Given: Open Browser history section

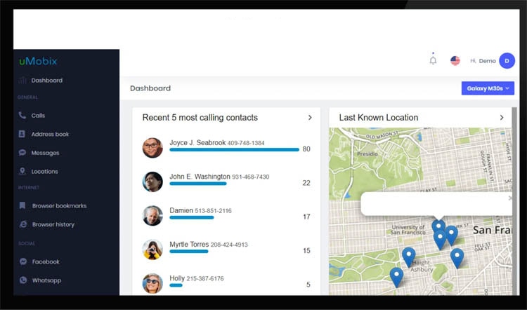Looking at the screenshot, I should (53, 224).
